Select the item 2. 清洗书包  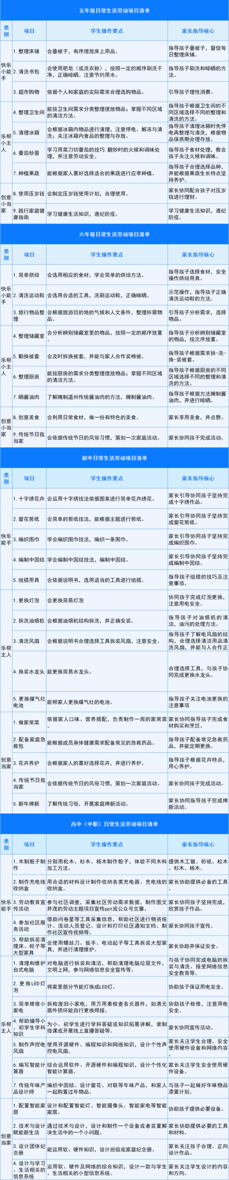click(26, 71)
